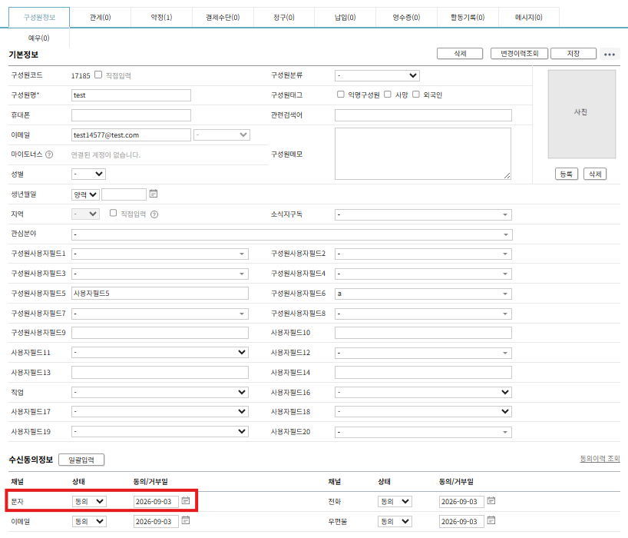The width and height of the screenshot is (628, 538).
Task: Click the 구성원사용자필드9 input field
Action: pyautogui.click(x=160, y=333)
